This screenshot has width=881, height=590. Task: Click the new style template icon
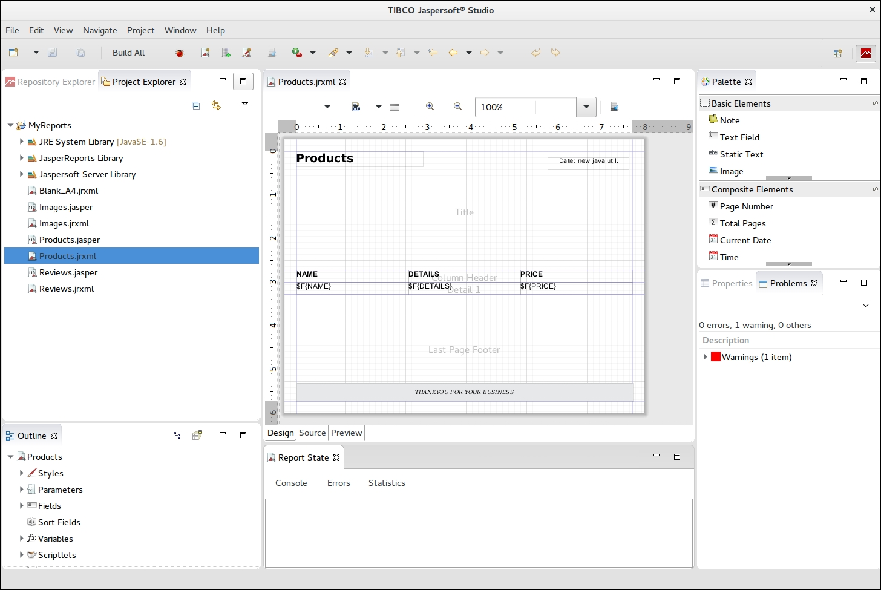[x=247, y=53]
